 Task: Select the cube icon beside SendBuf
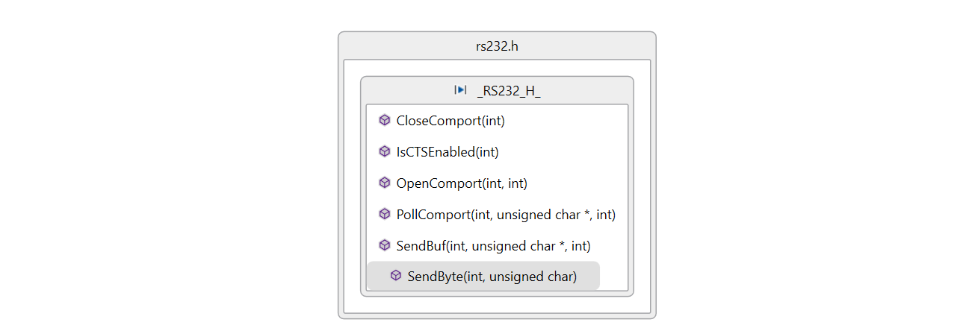point(385,245)
